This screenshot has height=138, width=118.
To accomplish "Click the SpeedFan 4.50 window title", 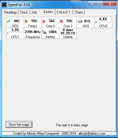I will pos(19,5).
